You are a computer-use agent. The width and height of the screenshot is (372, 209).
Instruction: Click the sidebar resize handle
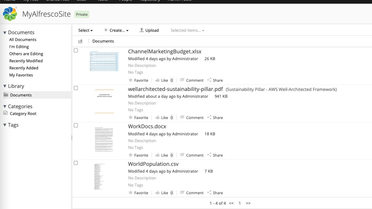(x=72, y=138)
